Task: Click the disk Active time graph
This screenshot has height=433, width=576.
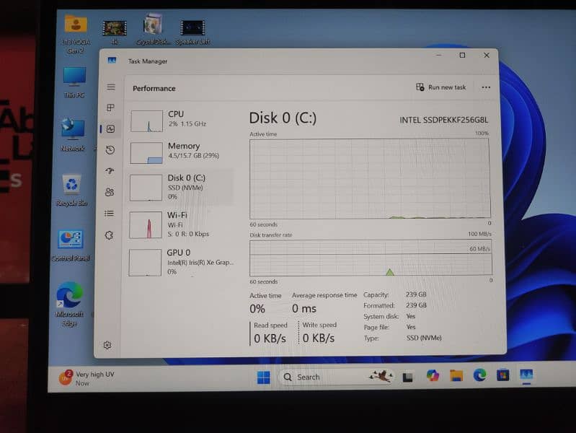Action: click(x=370, y=179)
